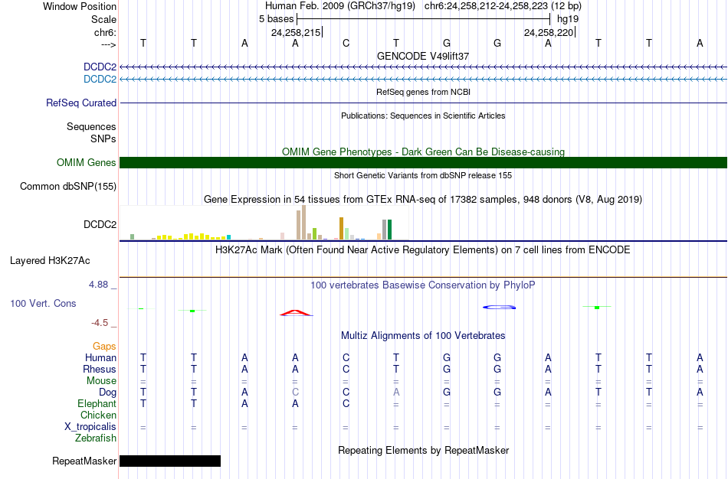Click the ---> strand direction arrow
The image size is (728, 479).
click(109, 44)
